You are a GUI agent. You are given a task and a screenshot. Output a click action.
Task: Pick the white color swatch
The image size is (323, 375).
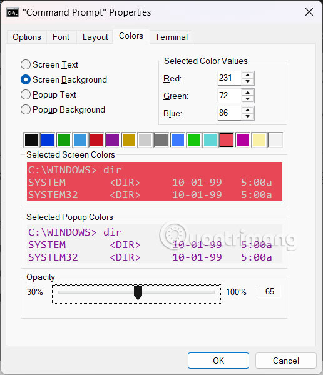(x=275, y=140)
